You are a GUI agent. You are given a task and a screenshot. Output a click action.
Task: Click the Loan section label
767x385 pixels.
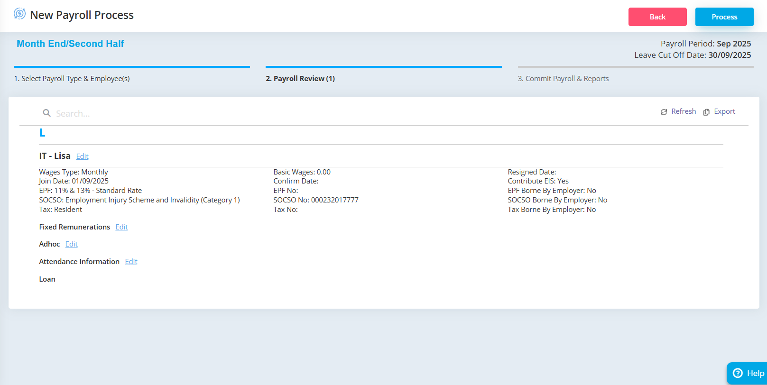pyautogui.click(x=47, y=279)
